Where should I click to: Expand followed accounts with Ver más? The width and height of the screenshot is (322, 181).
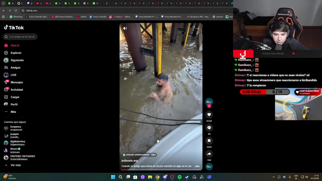[16, 165]
